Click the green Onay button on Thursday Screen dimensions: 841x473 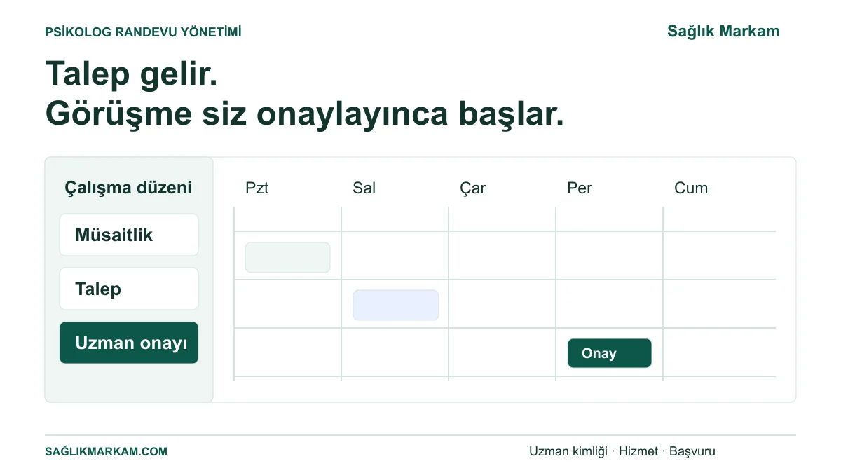coord(610,353)
